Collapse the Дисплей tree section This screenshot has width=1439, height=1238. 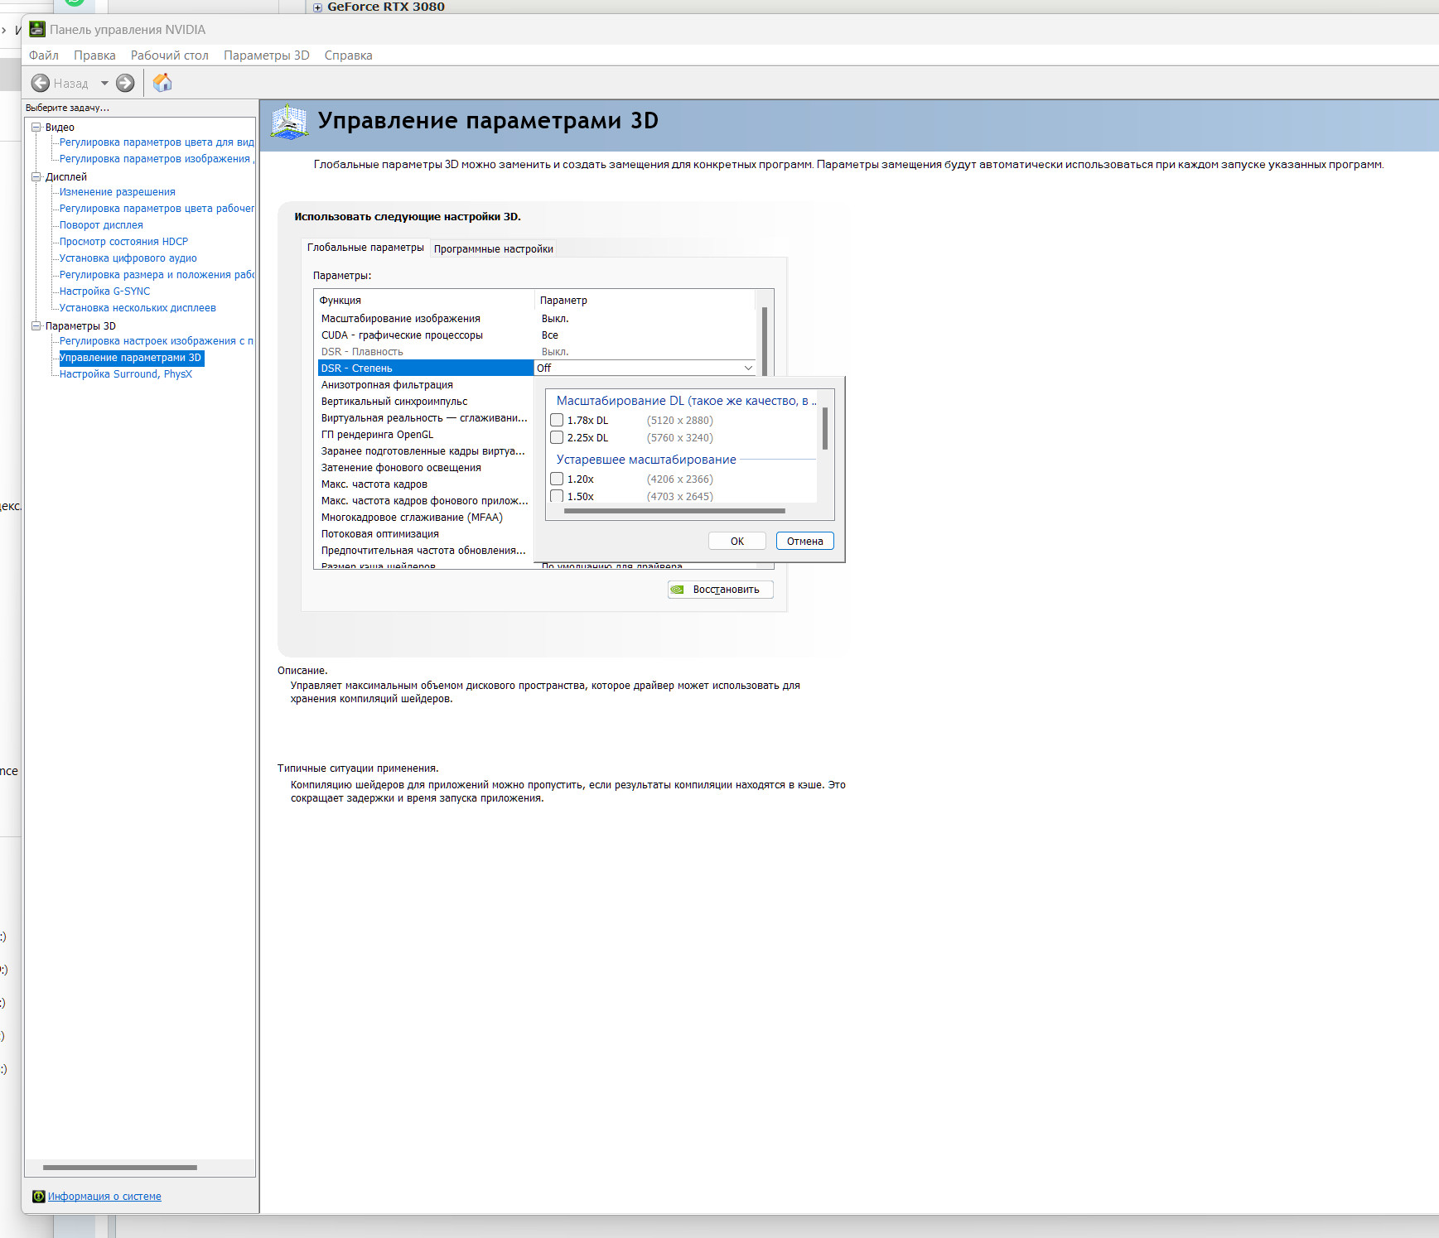coord(36,177)
